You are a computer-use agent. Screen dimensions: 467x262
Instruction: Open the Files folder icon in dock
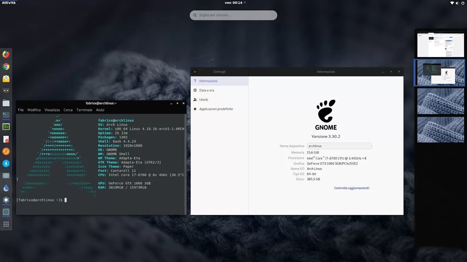coord(6,103)
